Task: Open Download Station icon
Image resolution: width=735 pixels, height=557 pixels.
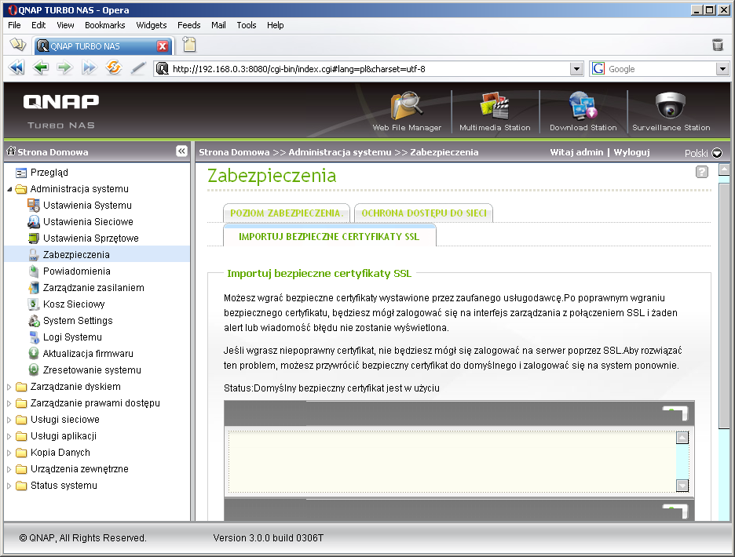Action: click(583, 105)
